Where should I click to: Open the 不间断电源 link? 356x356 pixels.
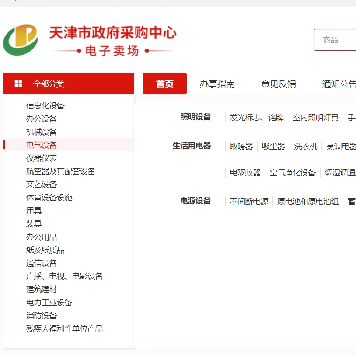click(249, 201)
